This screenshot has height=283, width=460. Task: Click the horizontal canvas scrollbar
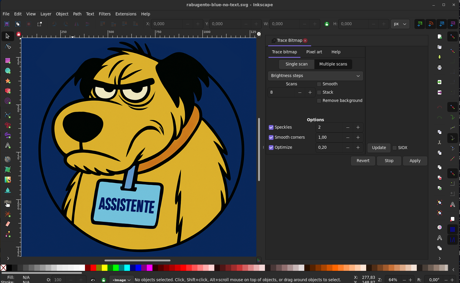137,260
